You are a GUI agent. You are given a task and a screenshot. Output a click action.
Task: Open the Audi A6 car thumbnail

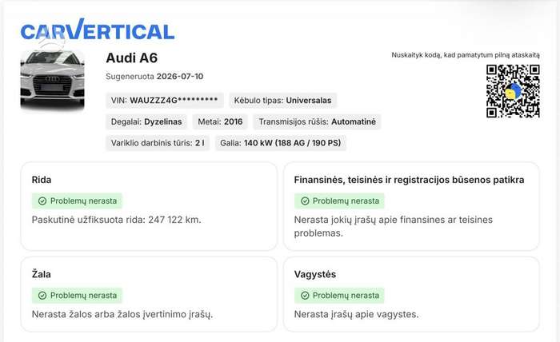(x=53, y=80)
